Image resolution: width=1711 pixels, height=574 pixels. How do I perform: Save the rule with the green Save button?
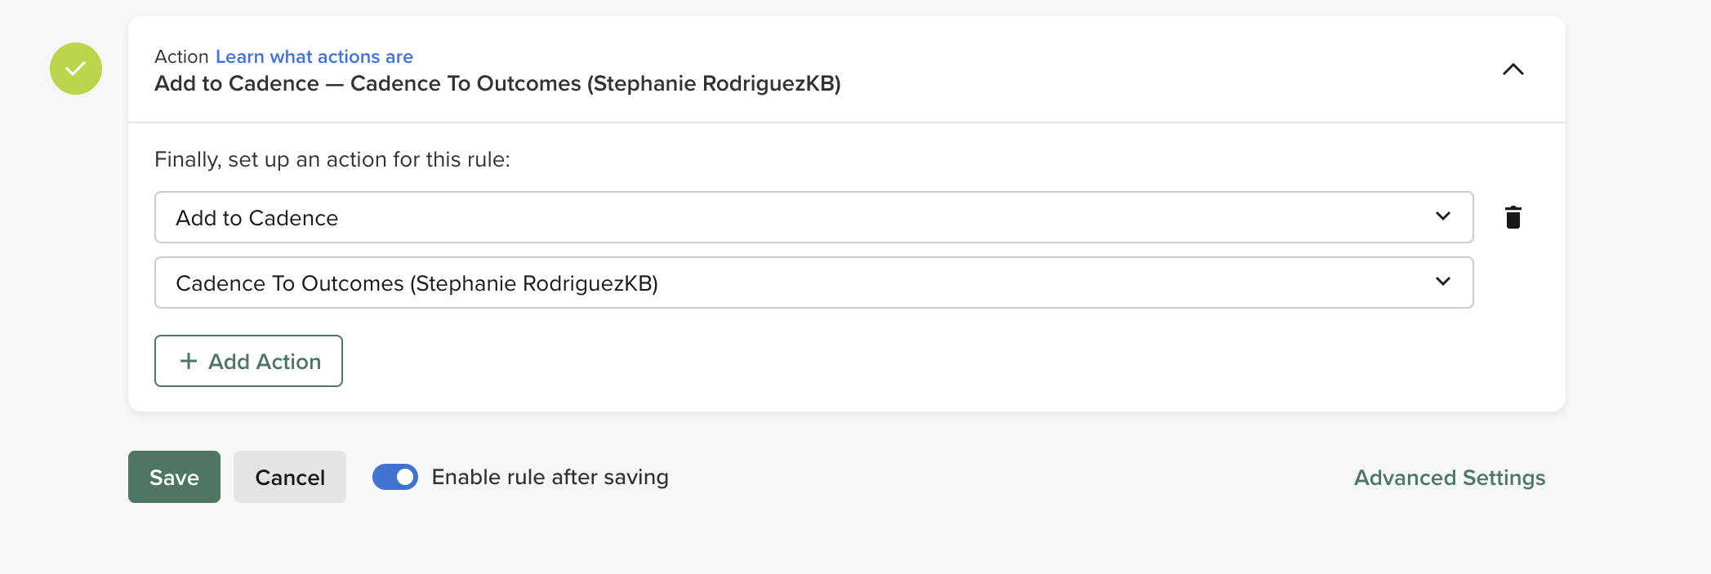(174, 477)
